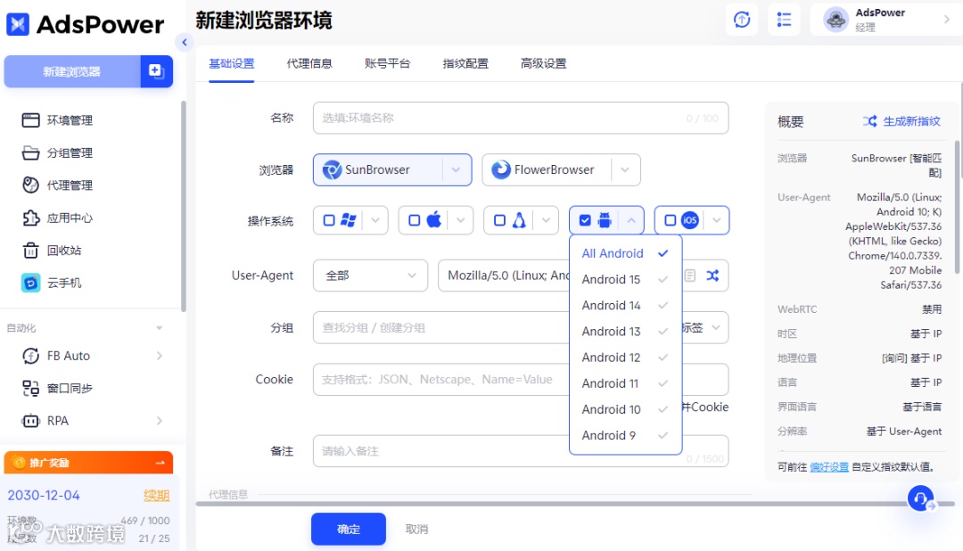Open 窗口同步 from the sidebar
This screenshot has height=551, width=963.
point(58,388)
